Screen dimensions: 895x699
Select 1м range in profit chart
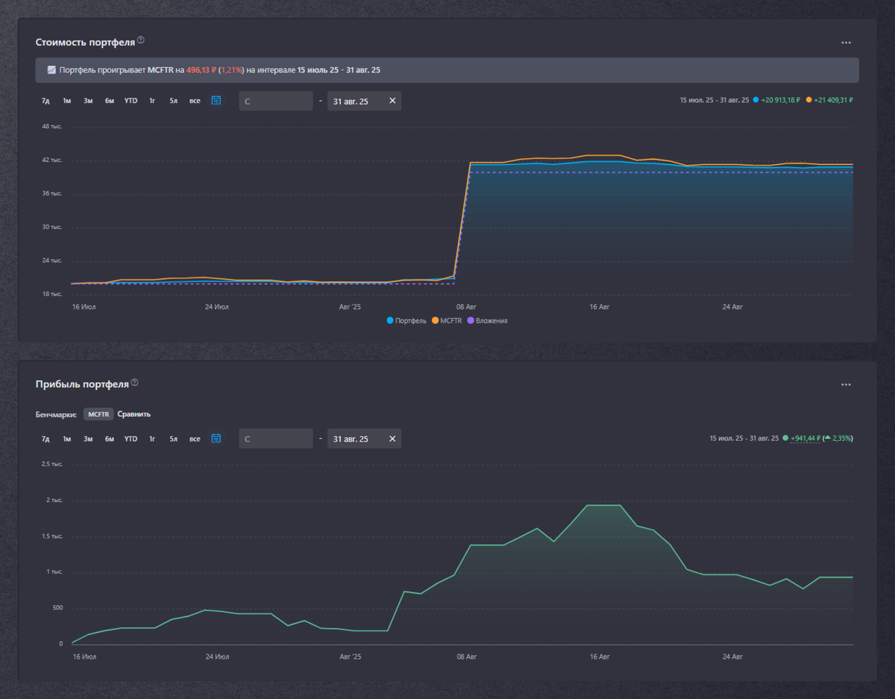point(67,439)
